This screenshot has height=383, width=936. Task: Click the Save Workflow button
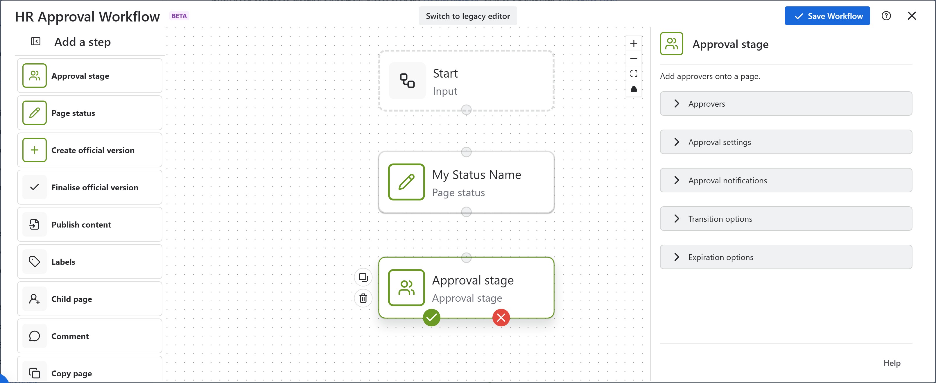click(827, 16)
